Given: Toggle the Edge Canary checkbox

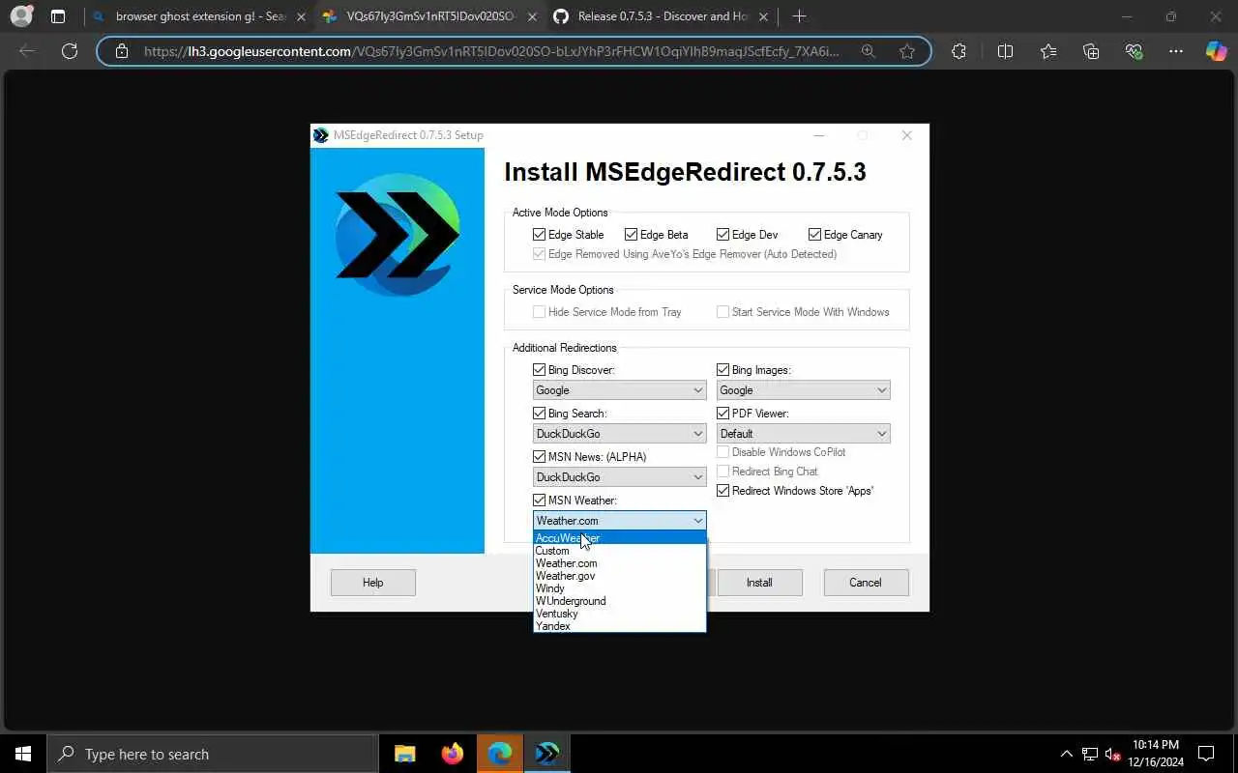Looking at the screenshot, I should click(x=815, y=235).
